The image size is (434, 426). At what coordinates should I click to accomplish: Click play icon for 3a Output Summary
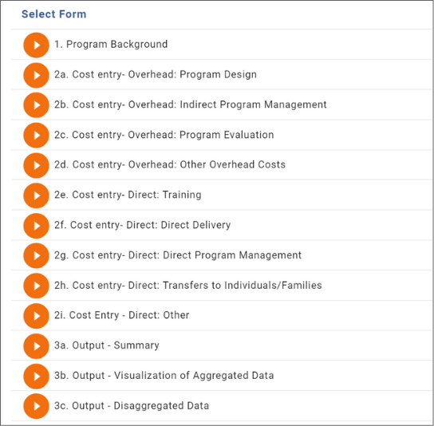(x=36, y=346)
